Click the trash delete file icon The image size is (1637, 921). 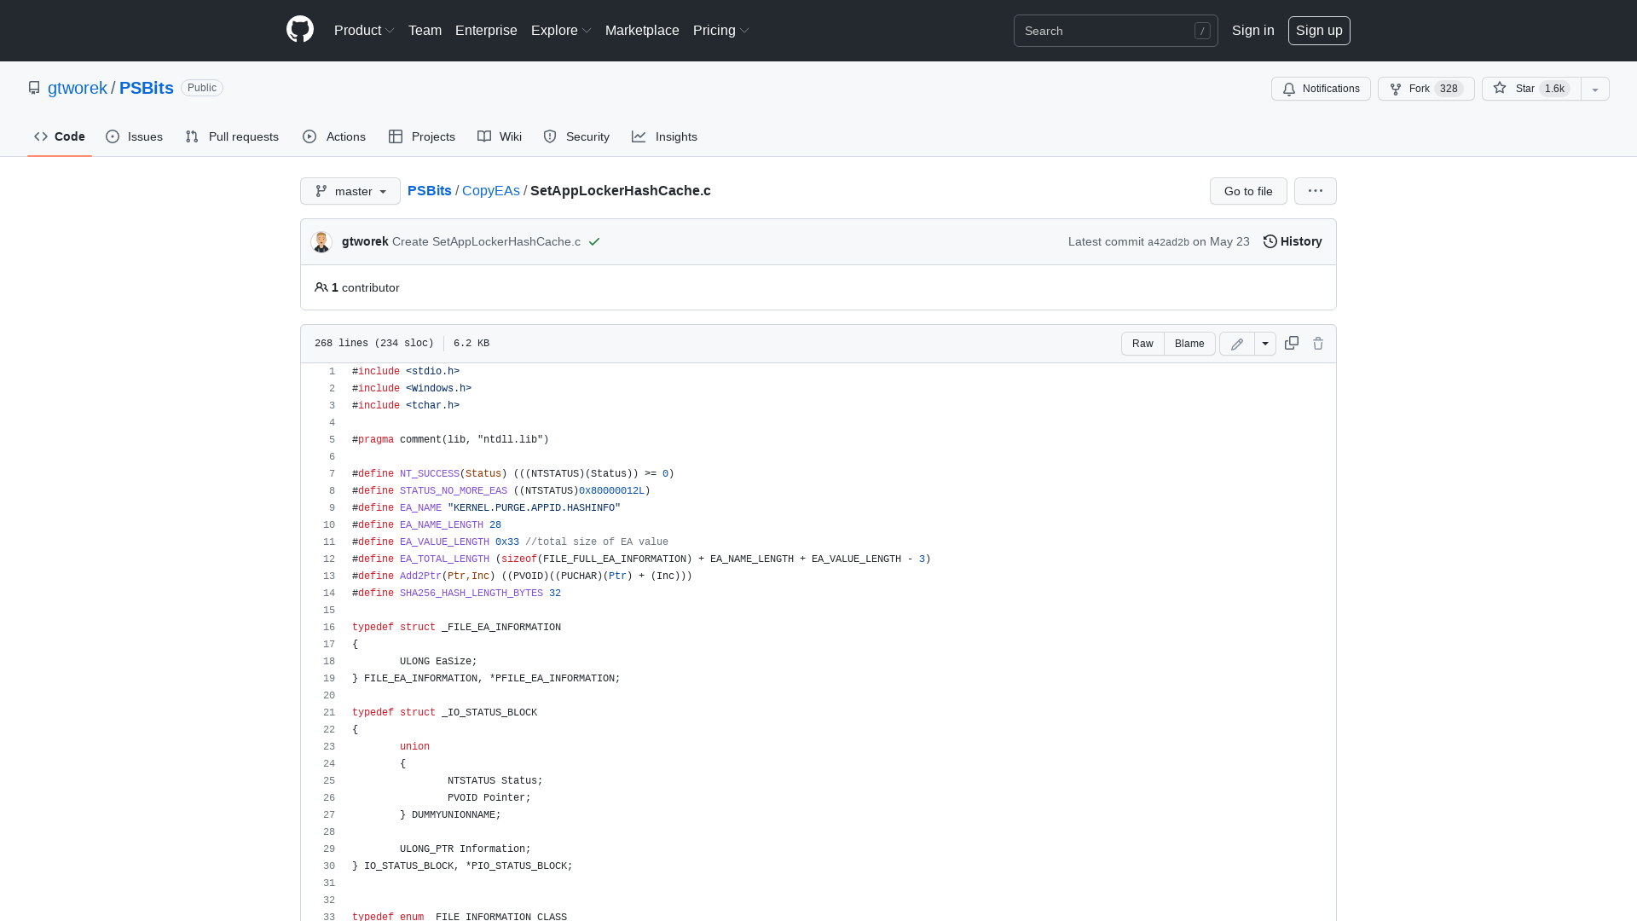pyautogui.click(x=1318, y=343)
